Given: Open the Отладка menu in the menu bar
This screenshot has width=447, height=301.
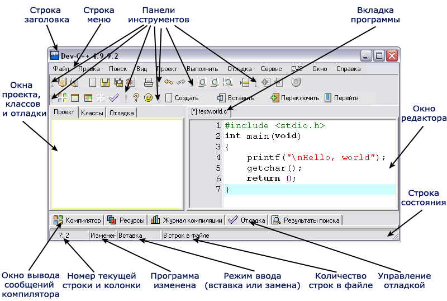Looking at the screenshot, I should pyautogui.click(x=240, y=69).
